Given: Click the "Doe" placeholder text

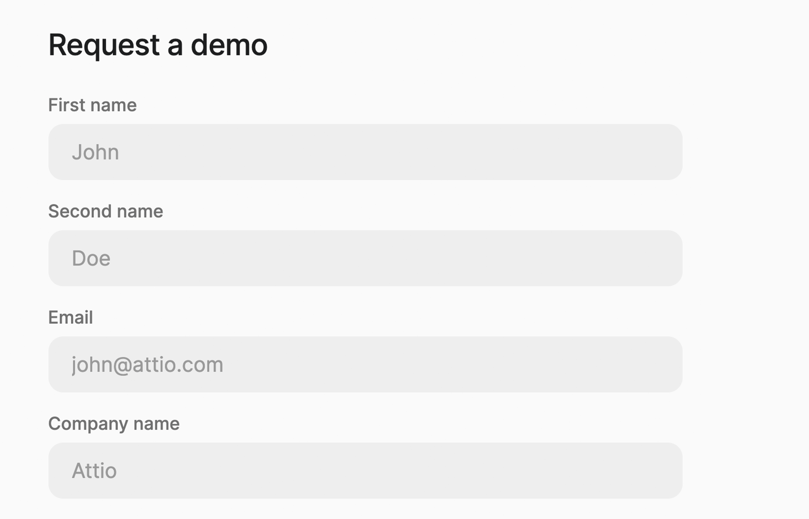Looking at the screenshot, I should [91, 258].
